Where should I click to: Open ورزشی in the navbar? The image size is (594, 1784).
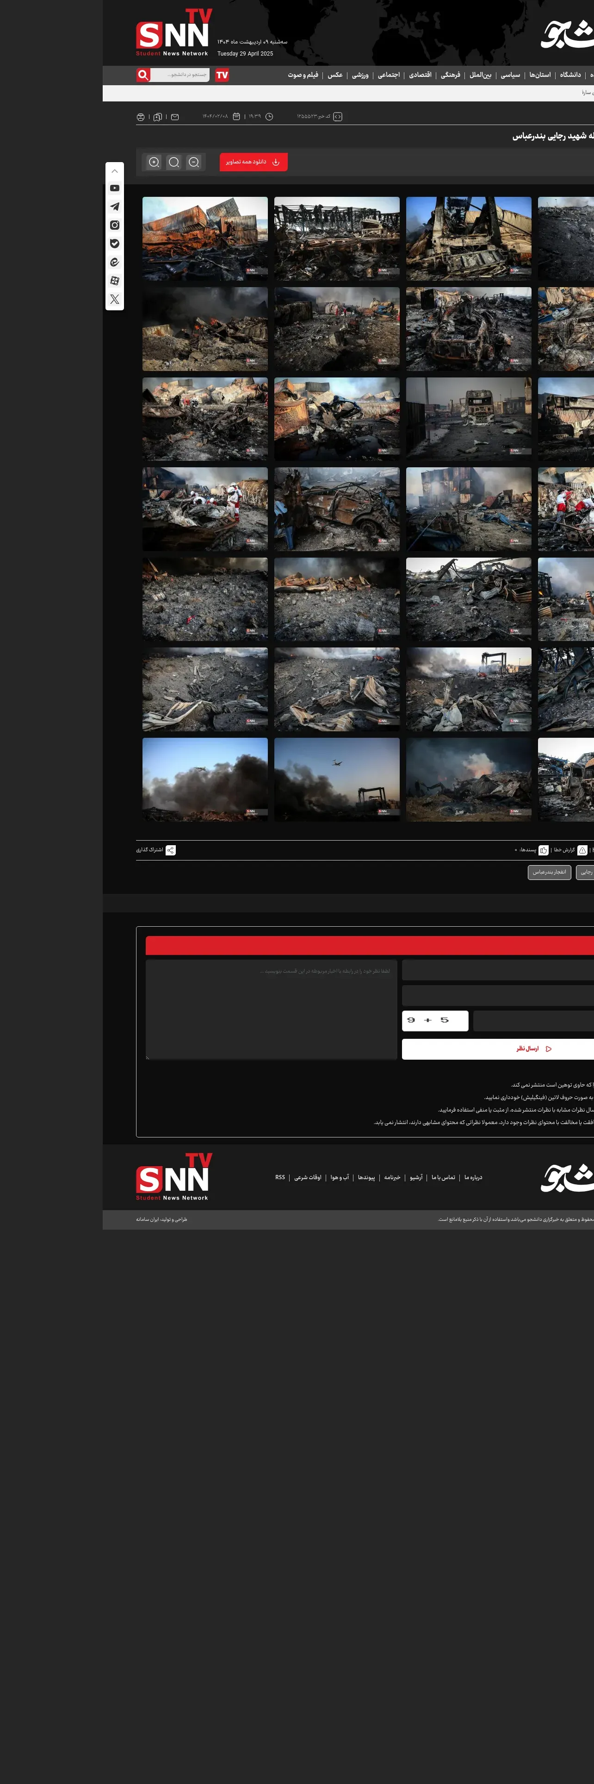tap(359, 75)
